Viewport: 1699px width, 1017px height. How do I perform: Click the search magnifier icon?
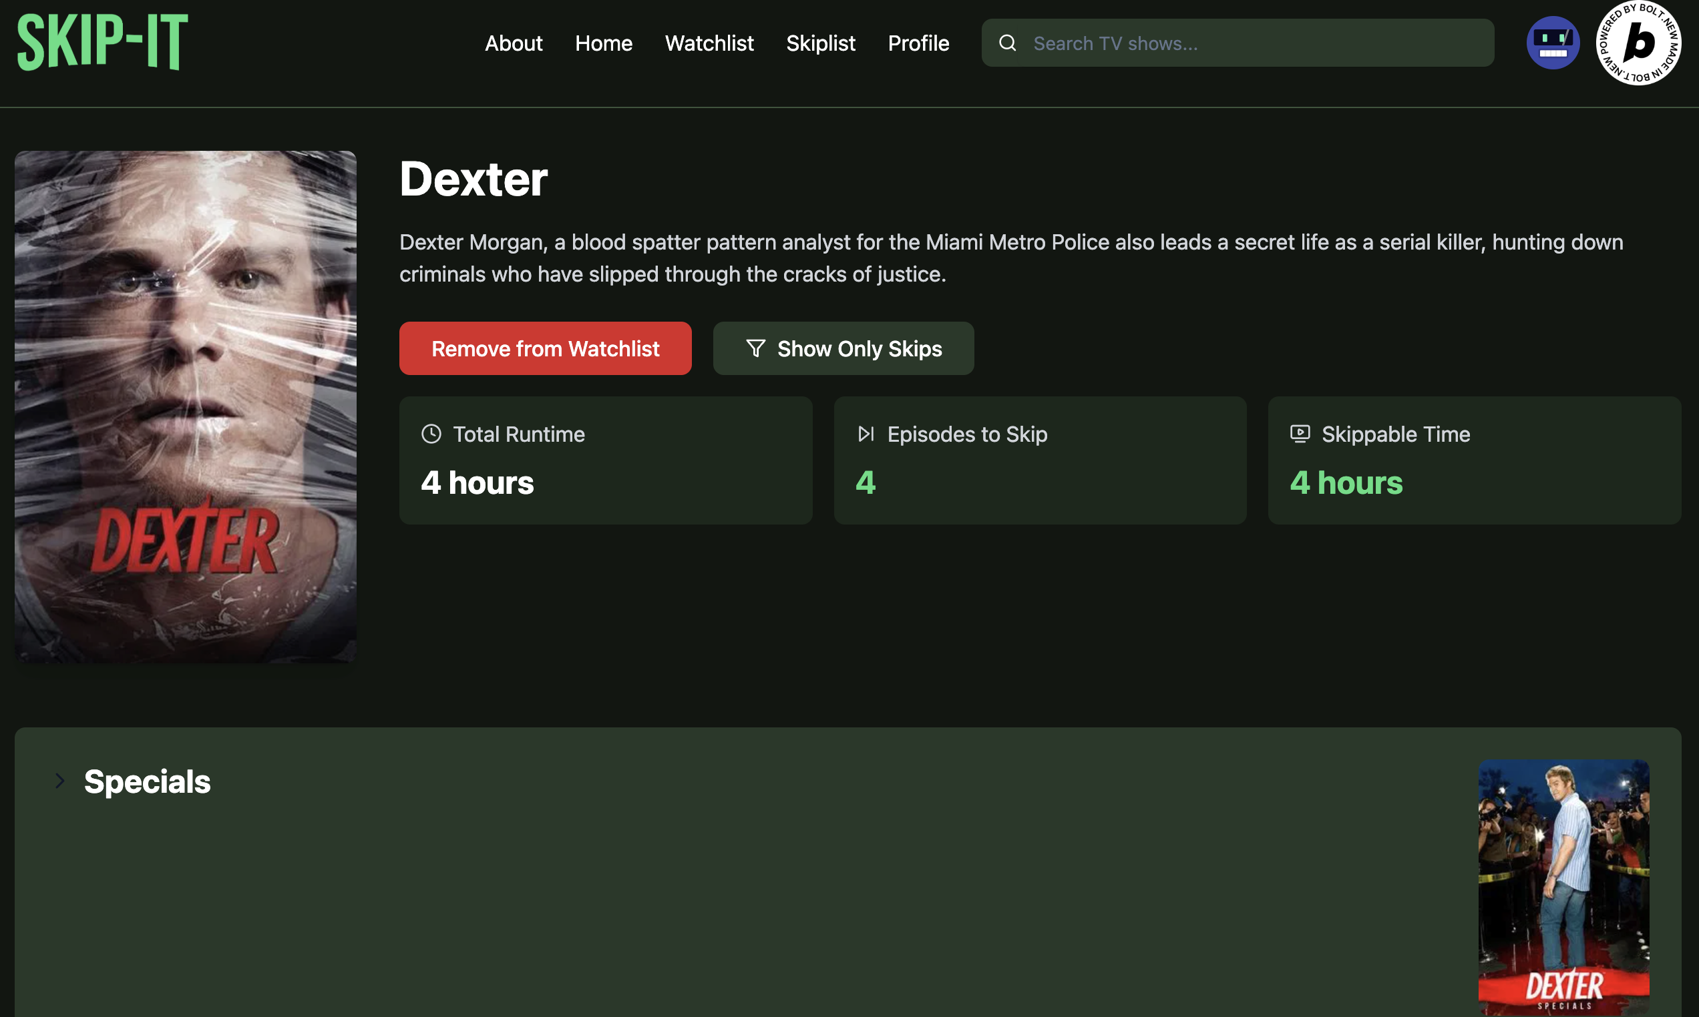point(1007,43)
